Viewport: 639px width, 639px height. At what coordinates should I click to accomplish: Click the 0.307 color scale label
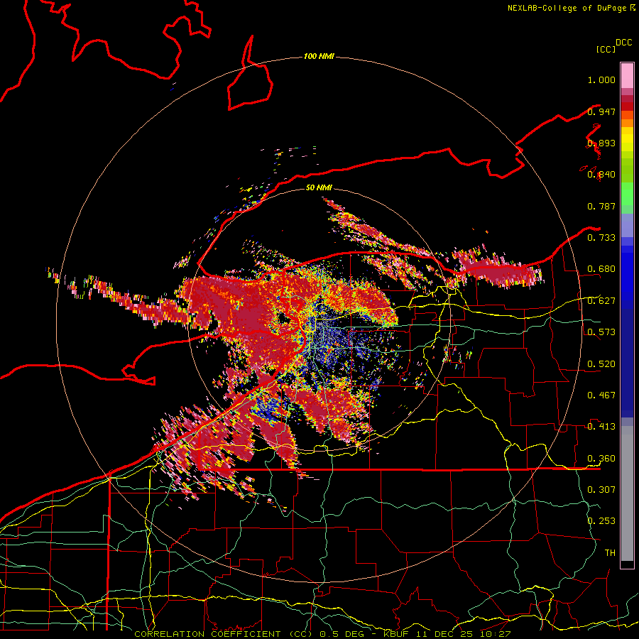tap(601, 489)
